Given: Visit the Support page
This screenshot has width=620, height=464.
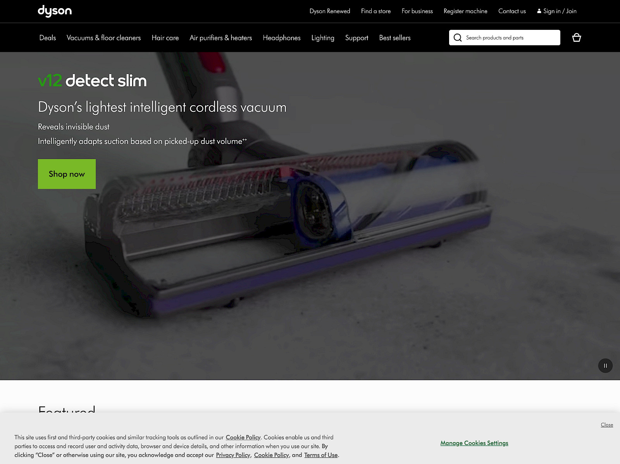Looking at the screenshot, I should coord(356,38).
